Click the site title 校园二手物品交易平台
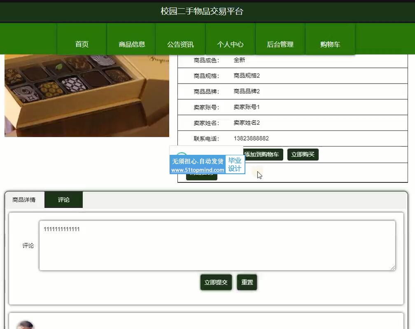415x329 pixels. coord(202,12)
